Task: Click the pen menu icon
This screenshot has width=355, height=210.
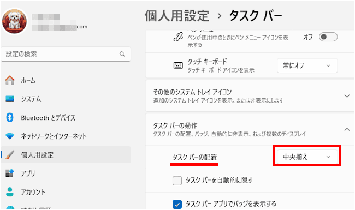Action: click(x=178, y=37)
